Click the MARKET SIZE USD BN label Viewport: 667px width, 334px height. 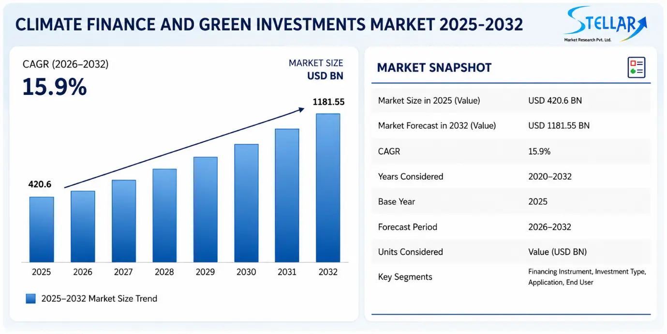click(x=316, y=70)
